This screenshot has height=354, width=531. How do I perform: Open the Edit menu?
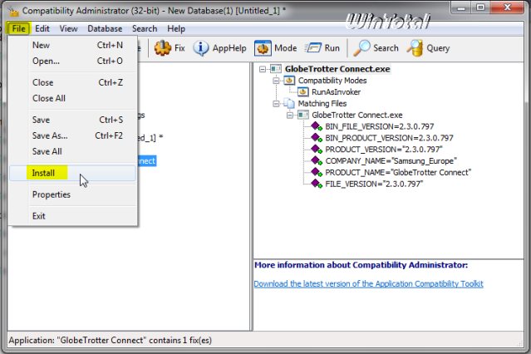coord(42,29)
